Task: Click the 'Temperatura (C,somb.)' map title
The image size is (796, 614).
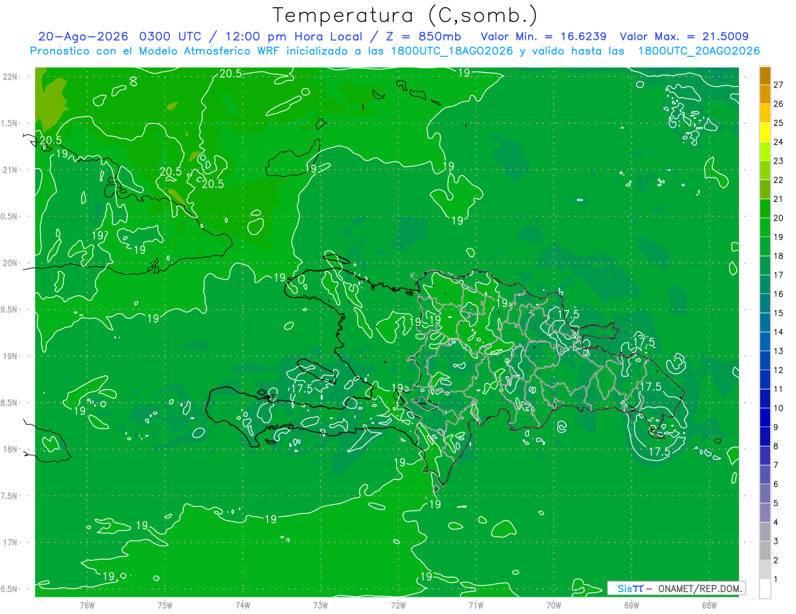Action: tap(405, 15)
